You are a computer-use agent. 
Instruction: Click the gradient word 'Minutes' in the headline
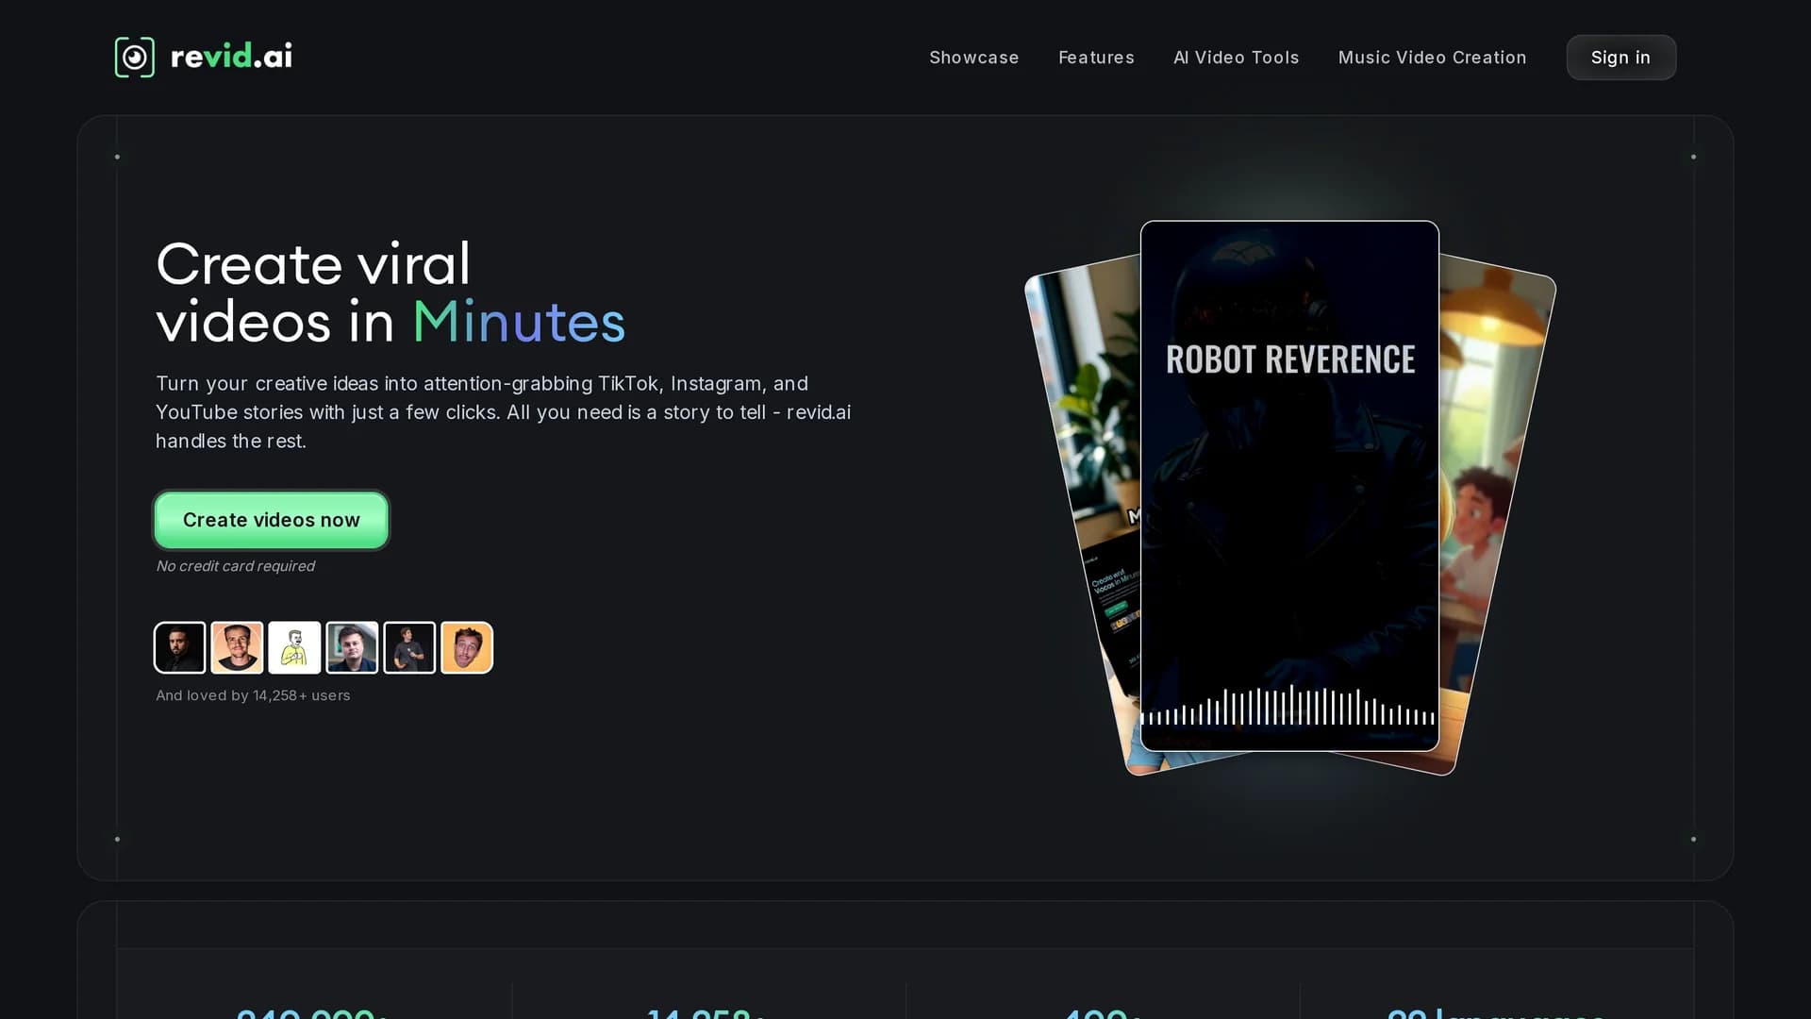519,322
